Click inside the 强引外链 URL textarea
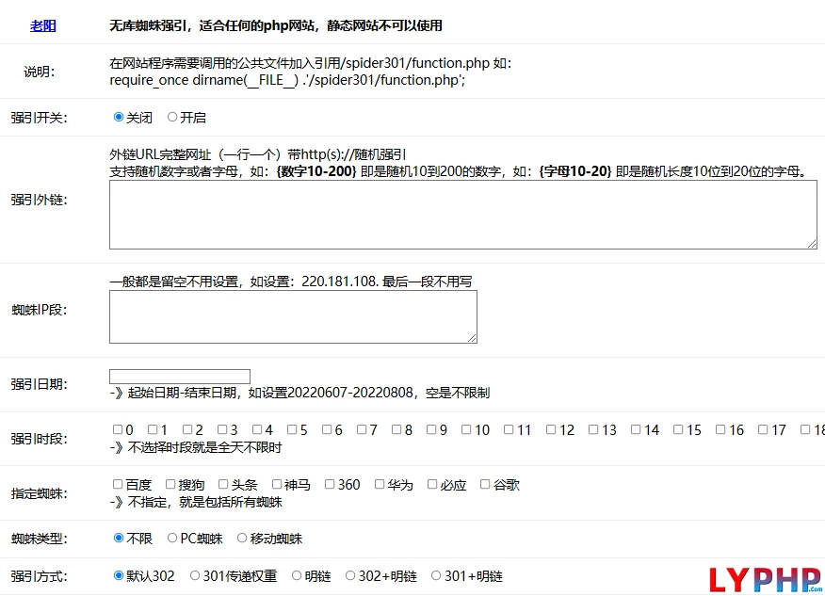Screen dimensions: 825x596 pos(461,215)
